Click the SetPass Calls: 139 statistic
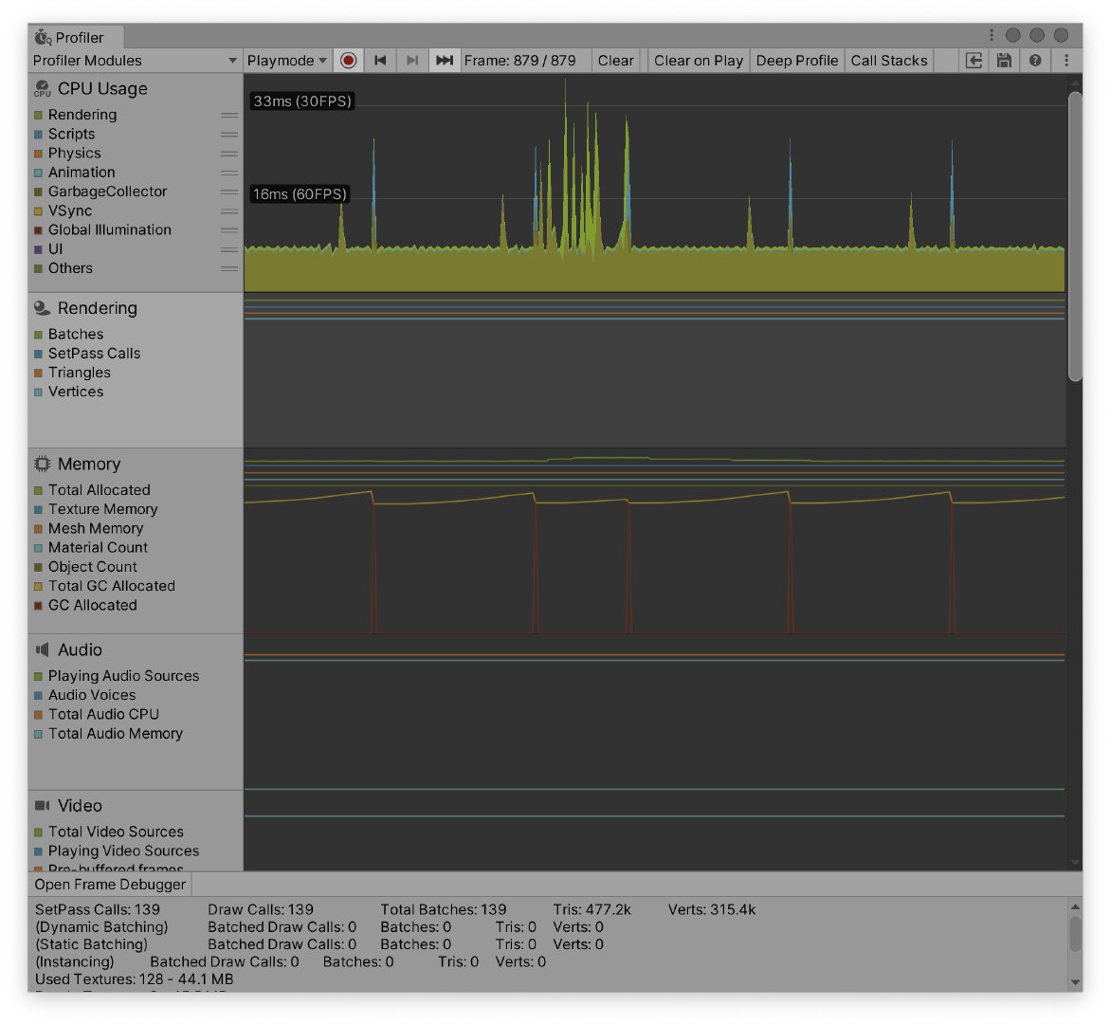This screenshot has width=1110, height=1024. click(97, 909)
